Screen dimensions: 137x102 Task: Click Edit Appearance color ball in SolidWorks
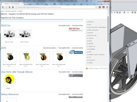[x=132, y=12]
